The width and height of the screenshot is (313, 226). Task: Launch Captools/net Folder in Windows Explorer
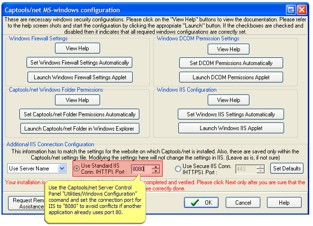tap(79, 128)
